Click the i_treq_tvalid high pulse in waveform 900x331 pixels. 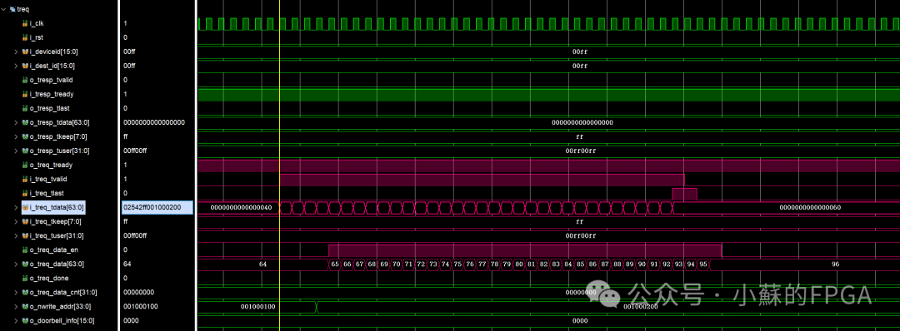pos(482,180)
